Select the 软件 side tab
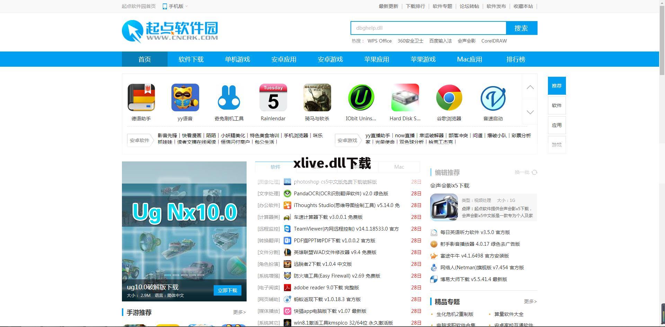Screen dimensions: 665x327 [557, 105]
